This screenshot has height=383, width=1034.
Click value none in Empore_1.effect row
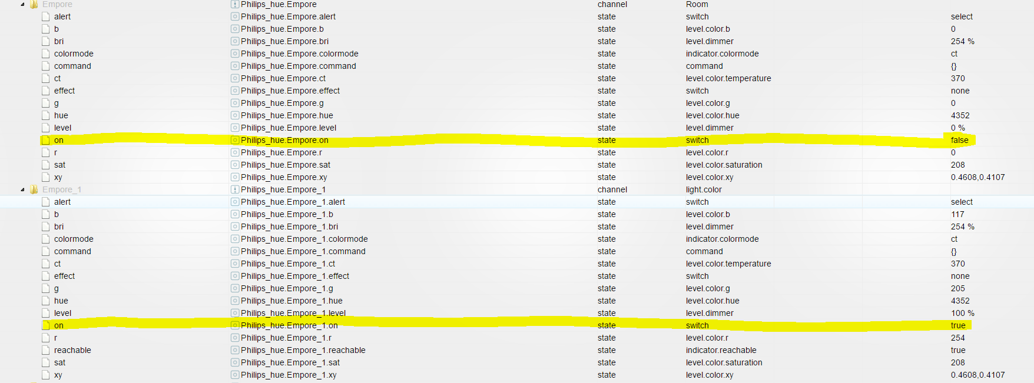pos(960,276)
